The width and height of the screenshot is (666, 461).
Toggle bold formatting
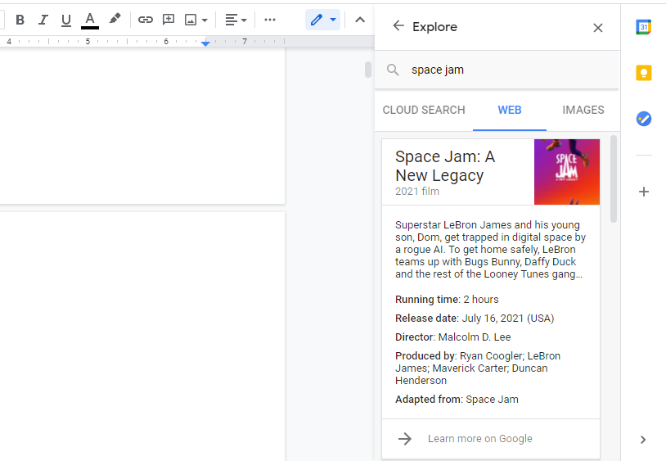tap(20, 20)
